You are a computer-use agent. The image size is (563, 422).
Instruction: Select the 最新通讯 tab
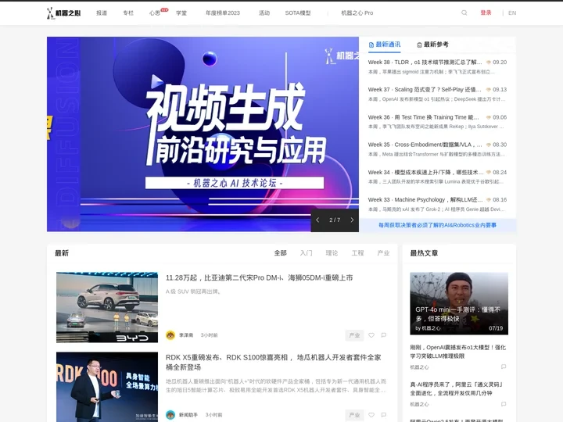pyautogui.click(x=385, y=45)
